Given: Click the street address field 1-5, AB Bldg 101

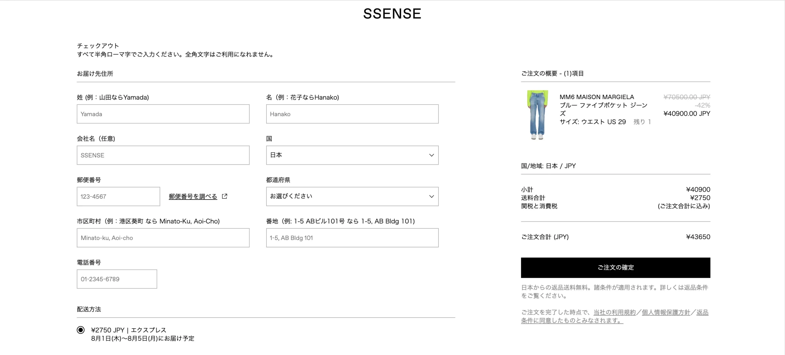Looking at the screenshot, I should pos(352,238).
